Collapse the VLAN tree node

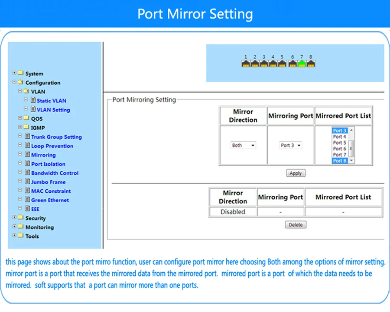pyautogui.click(x=20, y=91)
